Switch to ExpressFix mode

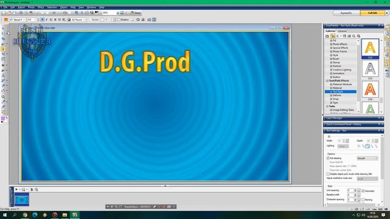(346, 13)
